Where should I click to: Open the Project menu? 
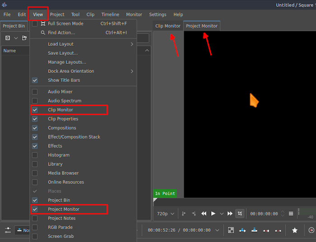(57, 14)
